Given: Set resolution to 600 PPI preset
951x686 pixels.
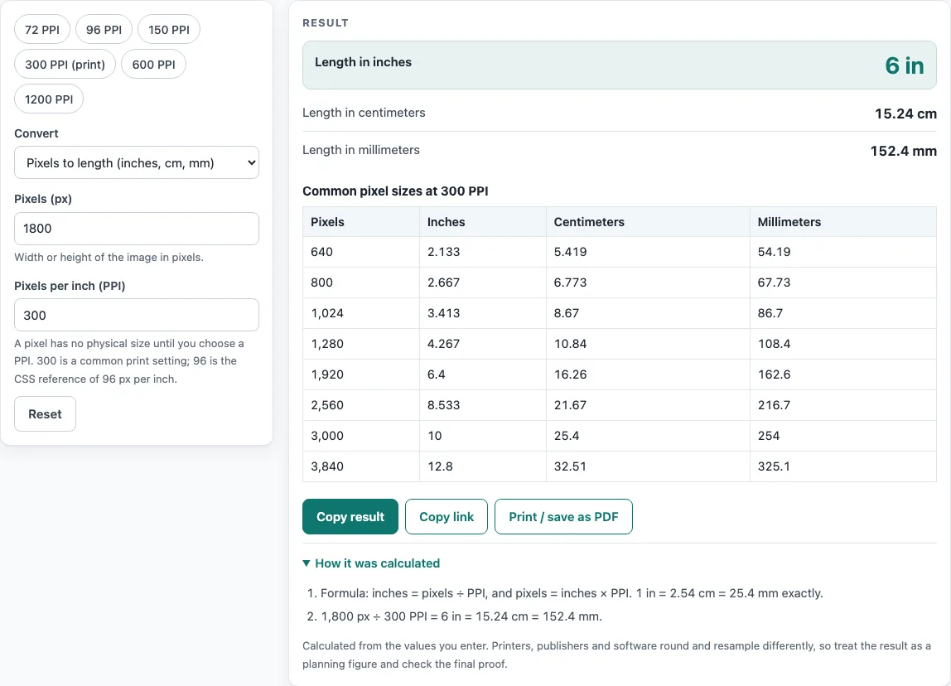Looking at the screenshot, I should pyautogui.click(x=153, y=65).
